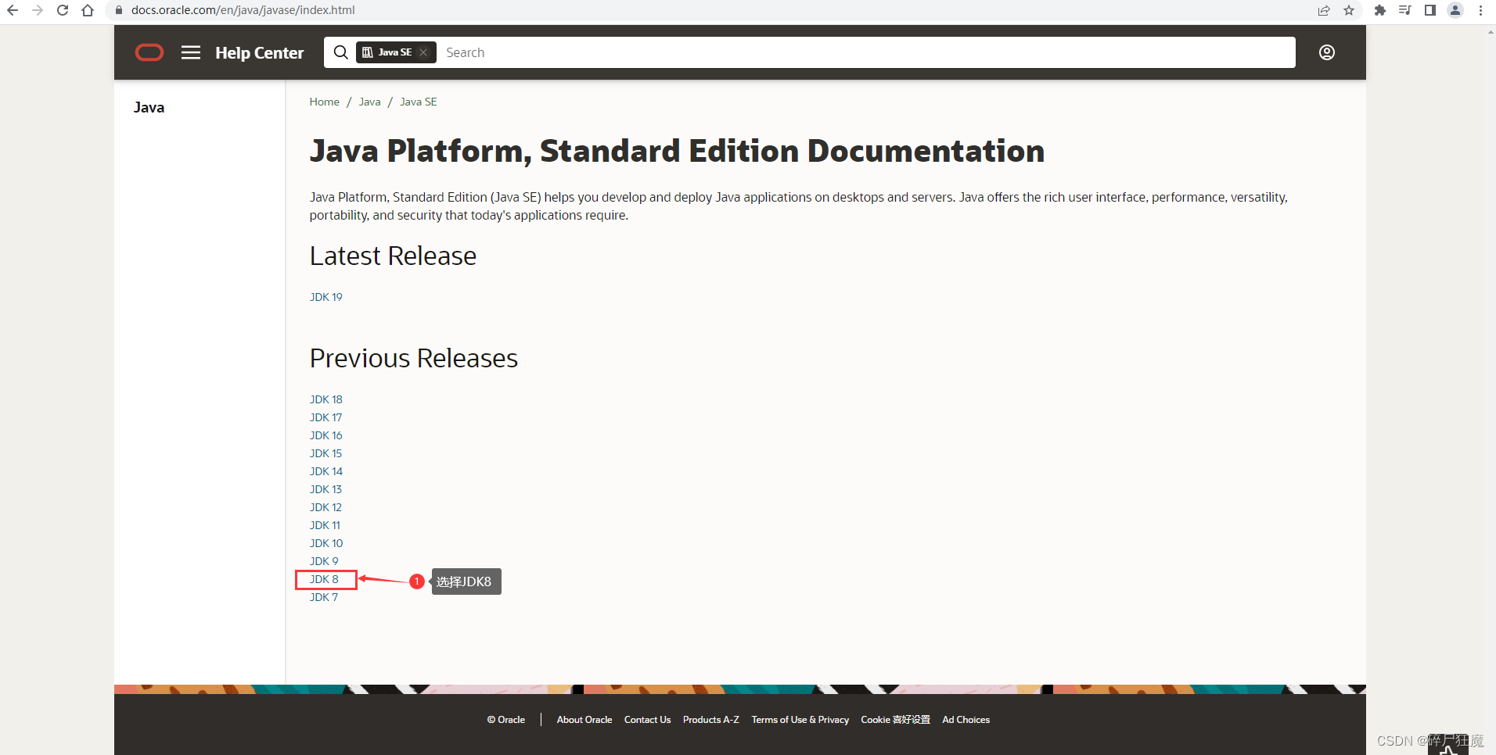Screen dimensions: 1496x755
Task: Bookmark this page with the star icon
Action: (1349, 10)
